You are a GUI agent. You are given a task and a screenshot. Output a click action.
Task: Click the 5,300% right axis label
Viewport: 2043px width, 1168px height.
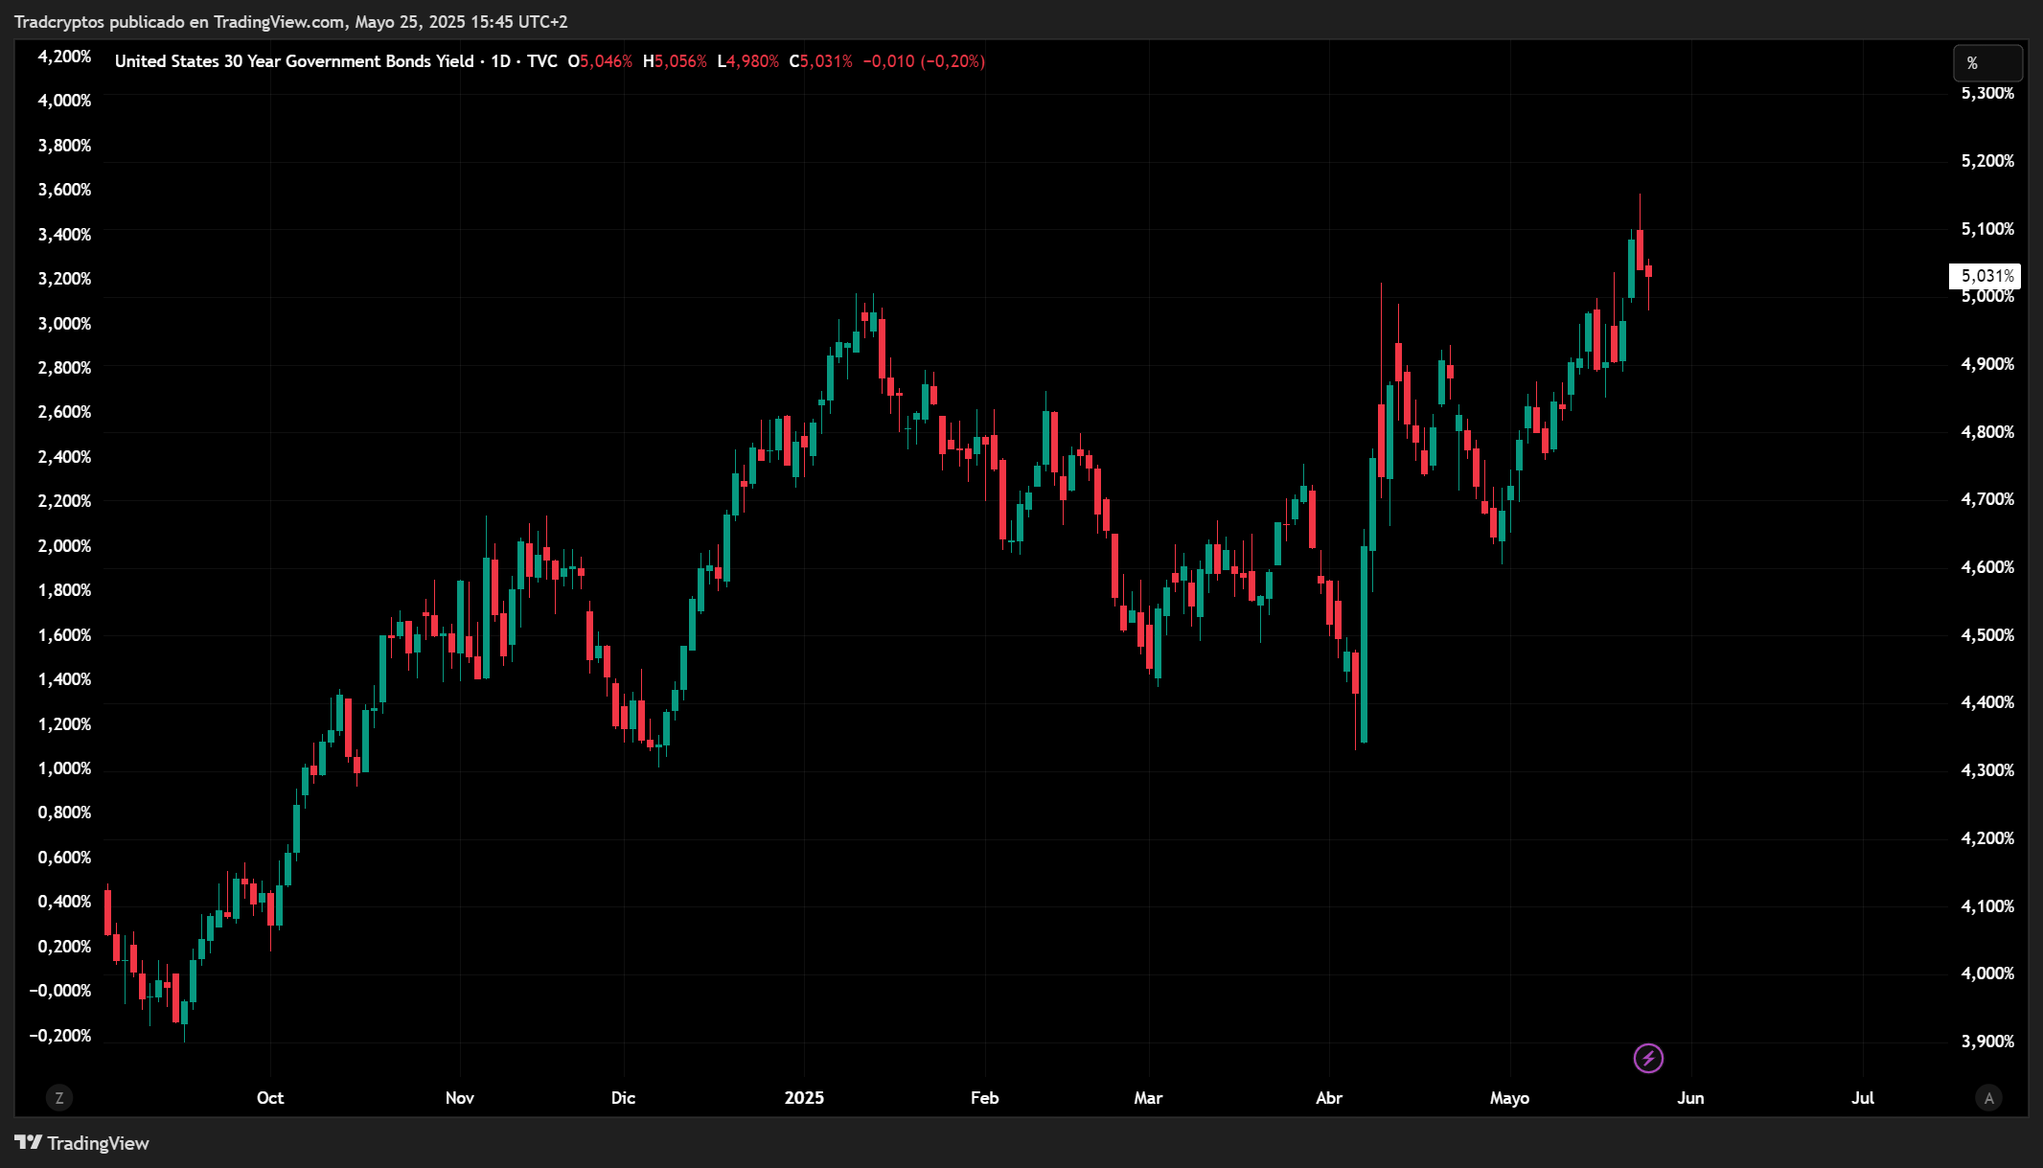tap(1987, 93)
